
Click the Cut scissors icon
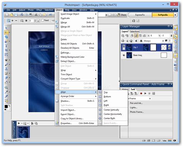[36, 15]
